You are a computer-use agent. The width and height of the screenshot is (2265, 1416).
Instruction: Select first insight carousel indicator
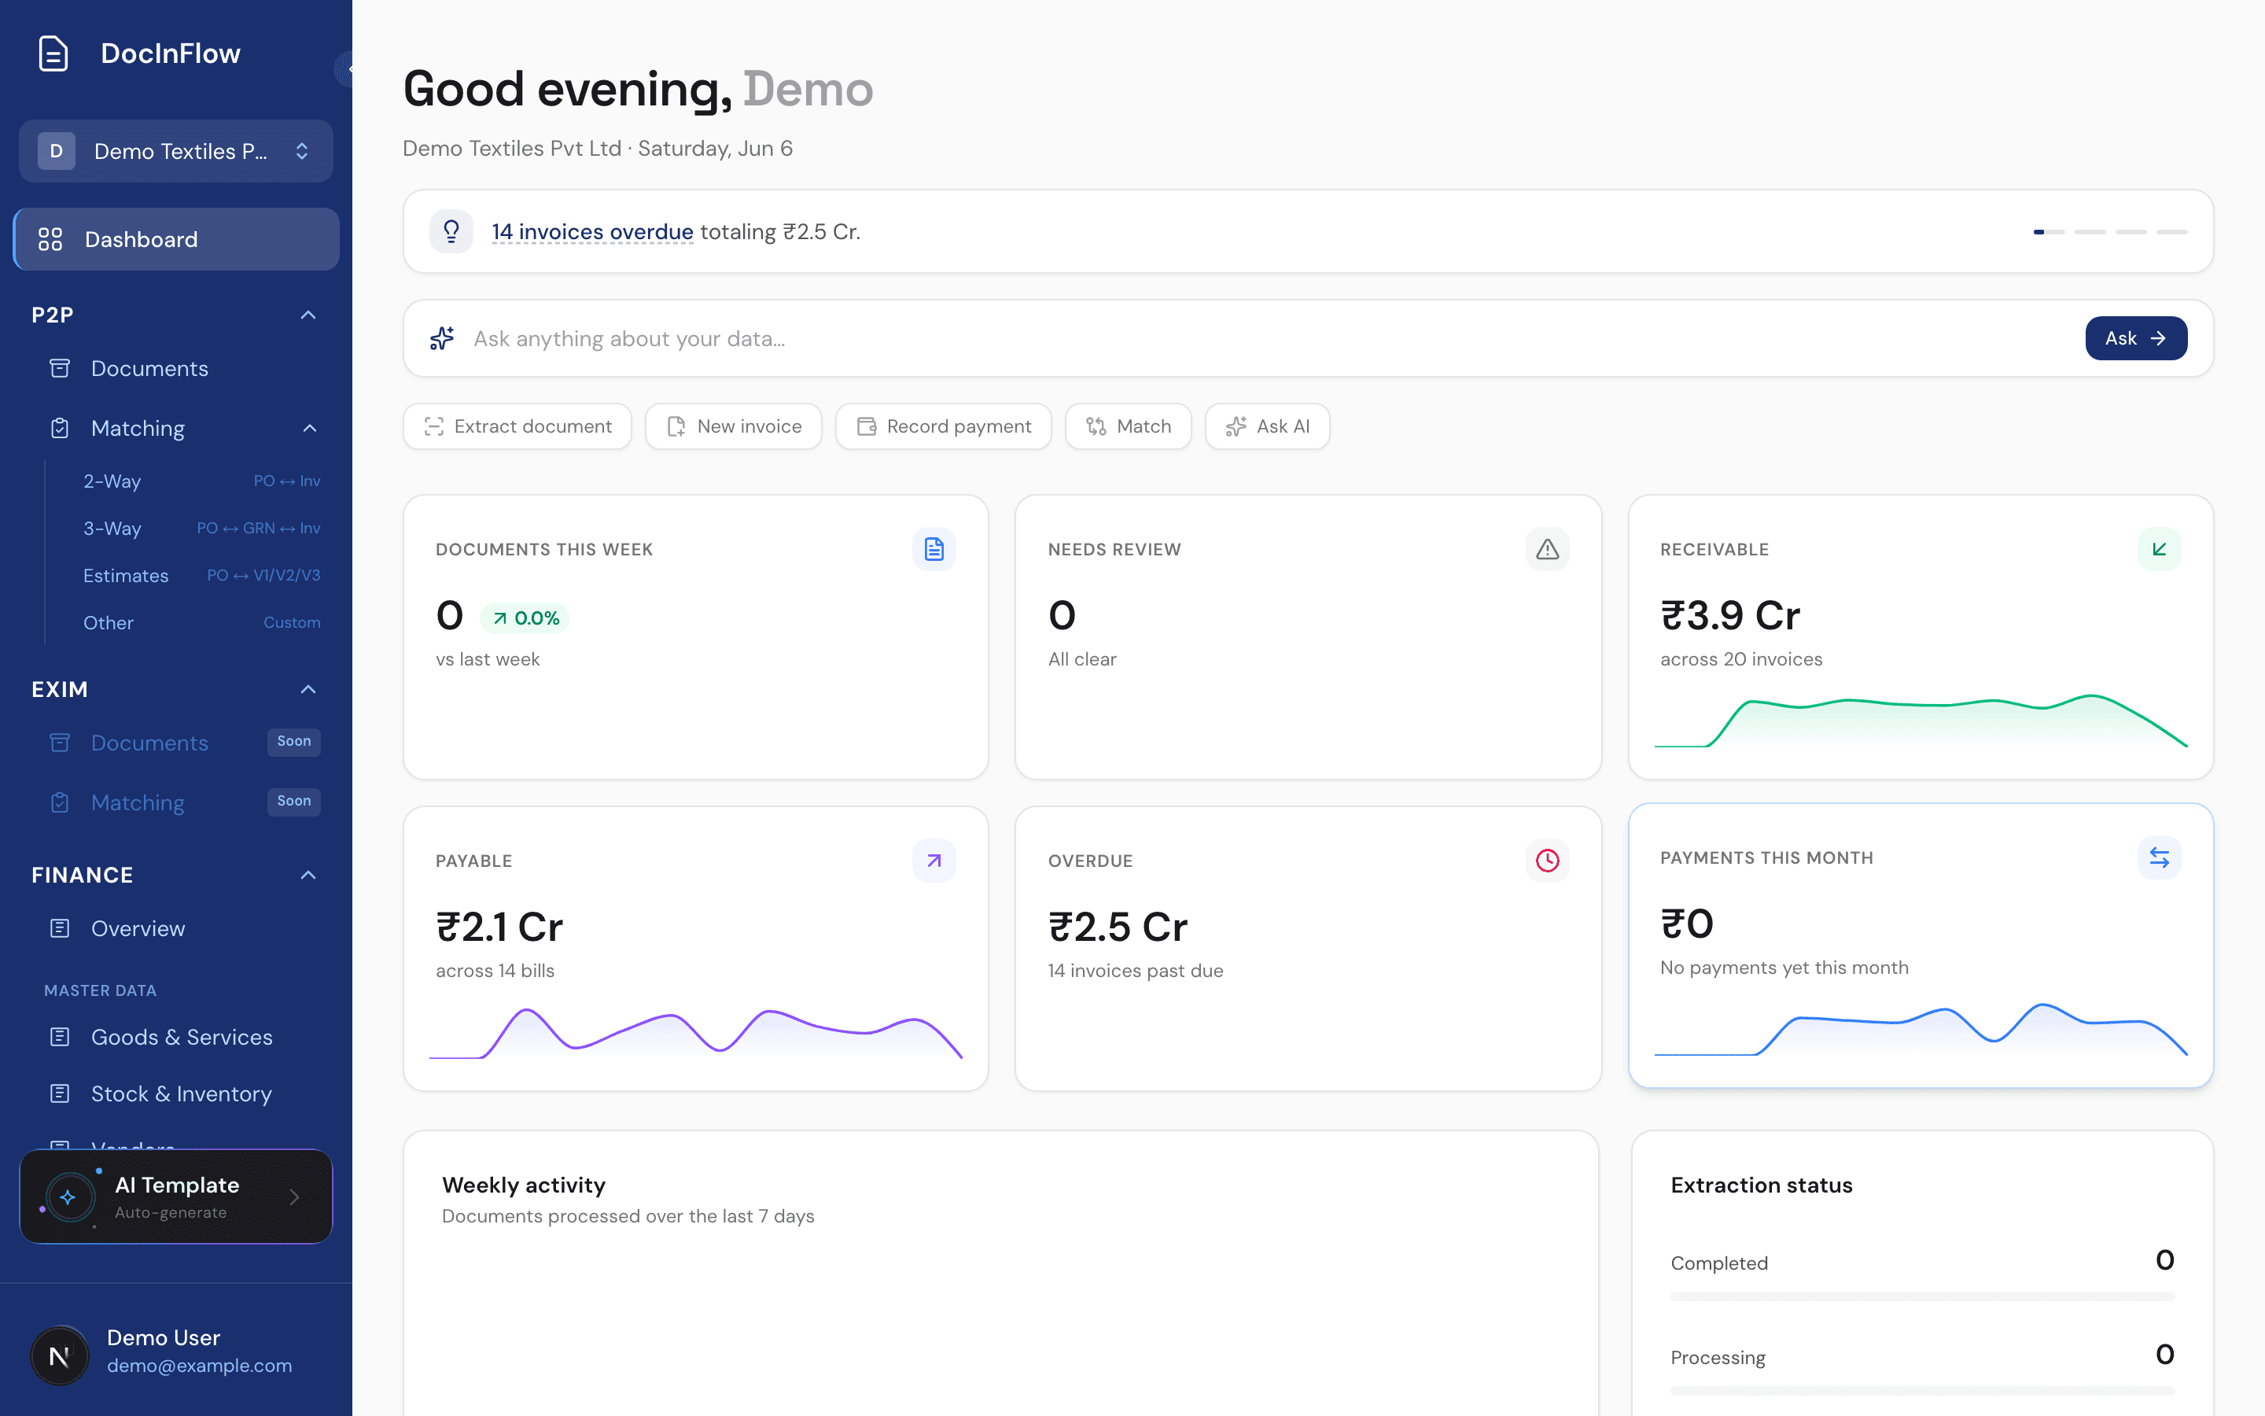2049,231
